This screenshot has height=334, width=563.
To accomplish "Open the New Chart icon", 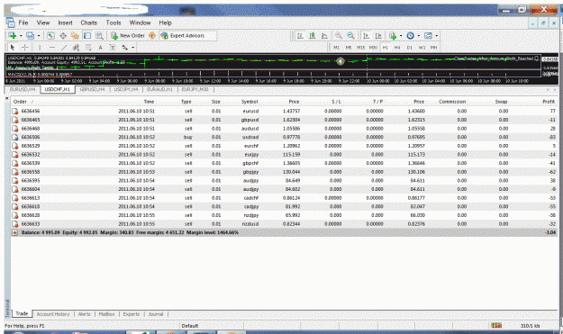I will (13, 35).
